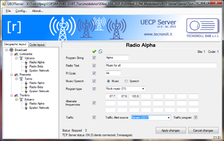Viewport: 224px width, 141px height.
Task: Click the Broadcast globe icon
Action: pos(12,50)
